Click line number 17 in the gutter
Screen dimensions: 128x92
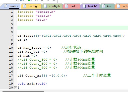click(11, 76)
